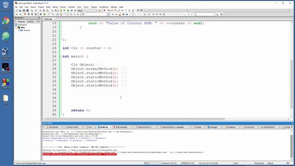Click the Paste toolbar icon
The image size is (295, 166).
47,11
